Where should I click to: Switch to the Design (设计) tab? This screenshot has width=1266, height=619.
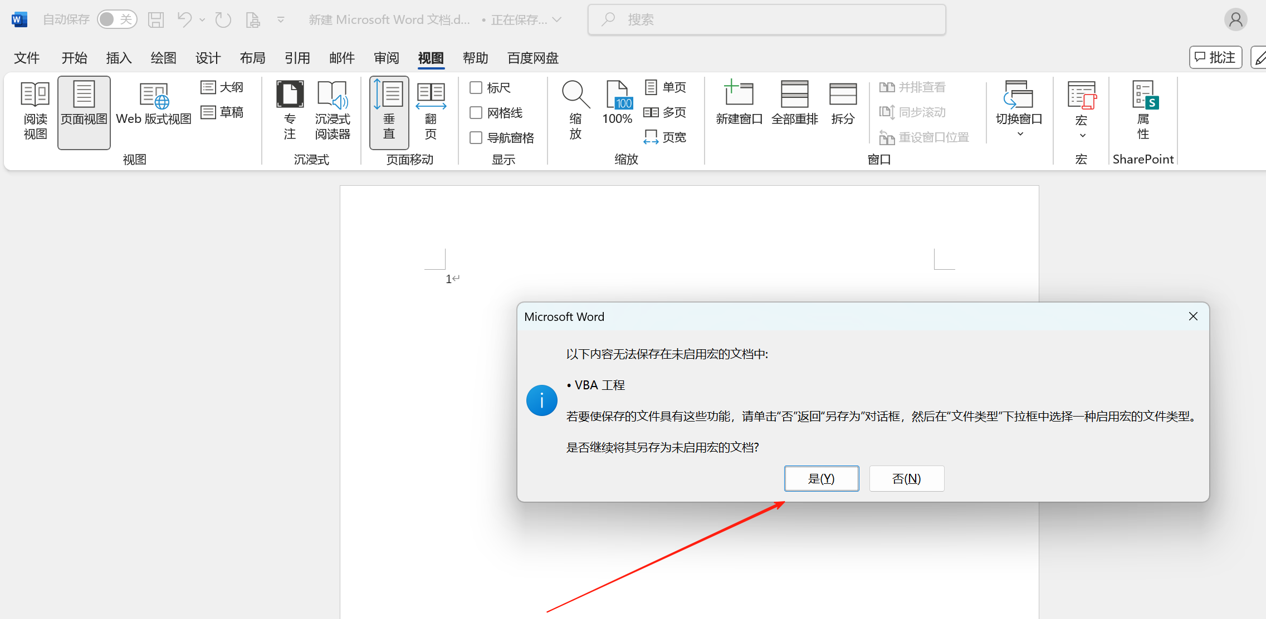[208, 58]
